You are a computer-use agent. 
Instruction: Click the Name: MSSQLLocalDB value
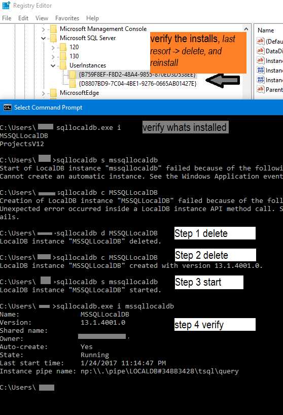105,315
